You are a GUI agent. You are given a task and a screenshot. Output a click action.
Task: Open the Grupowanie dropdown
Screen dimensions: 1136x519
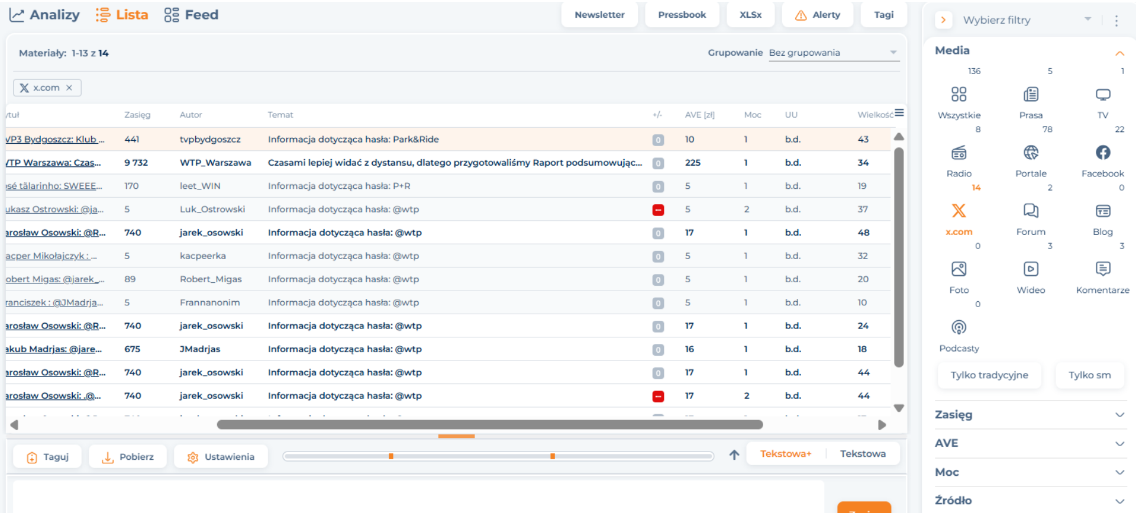pyautogui.click(x=833, y=53)
